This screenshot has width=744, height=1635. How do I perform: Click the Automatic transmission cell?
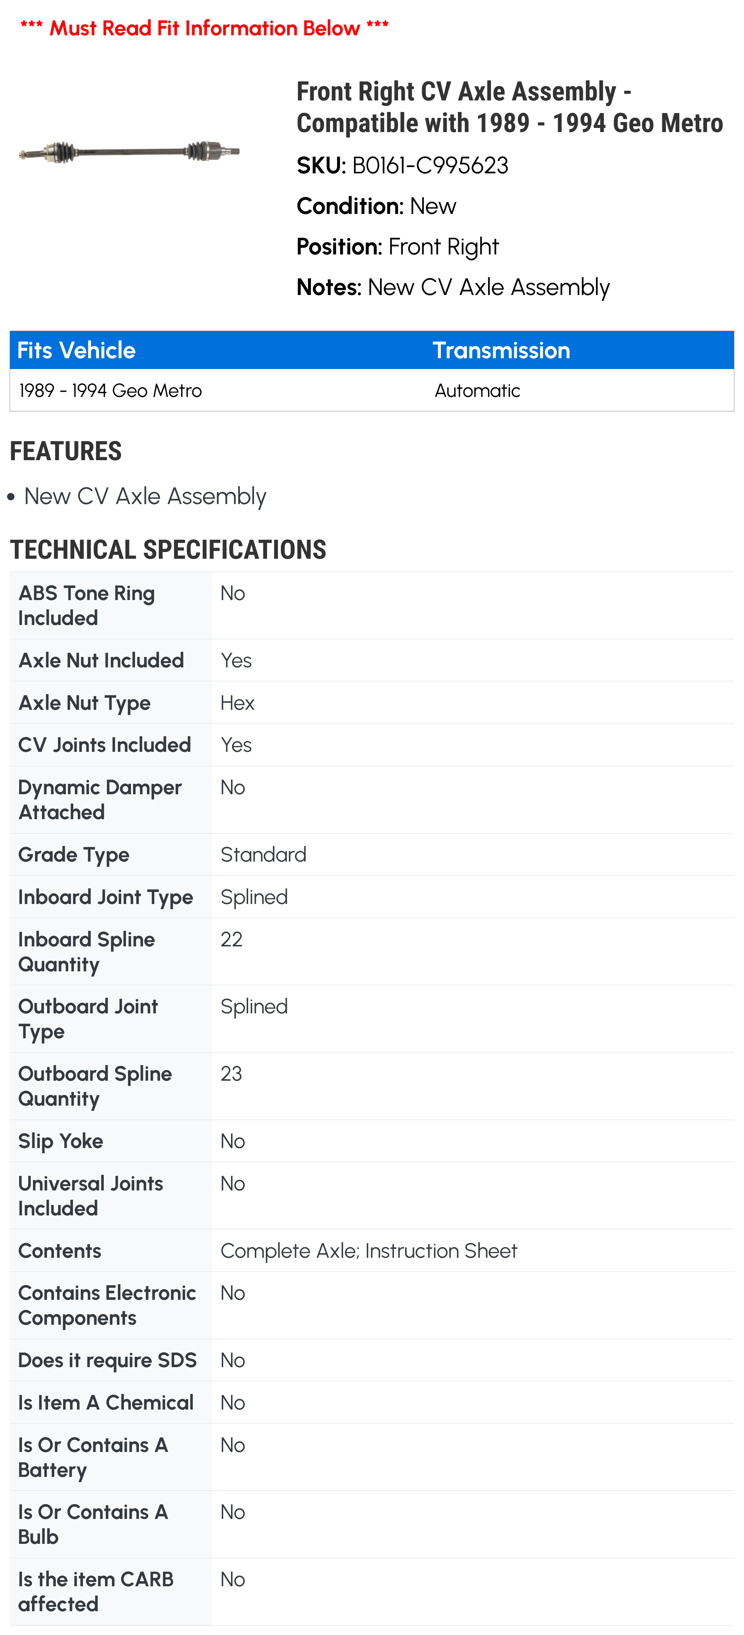click(x=477, y=390)
